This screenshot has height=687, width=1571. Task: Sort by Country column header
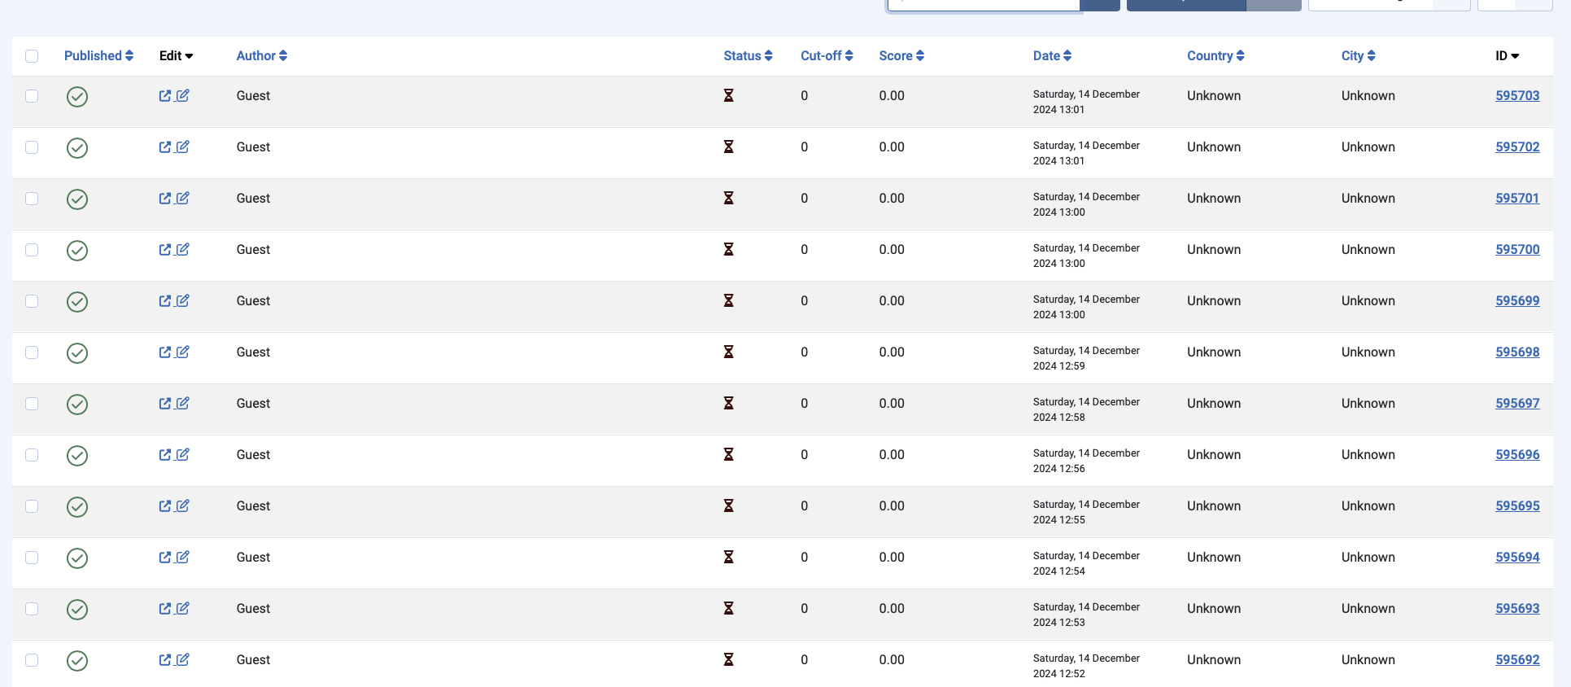(x=1215, y=56)
